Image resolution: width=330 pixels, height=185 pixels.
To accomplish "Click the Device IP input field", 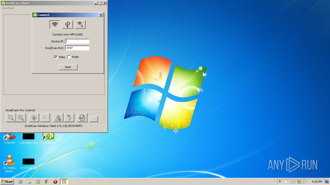I will [77, 41].
